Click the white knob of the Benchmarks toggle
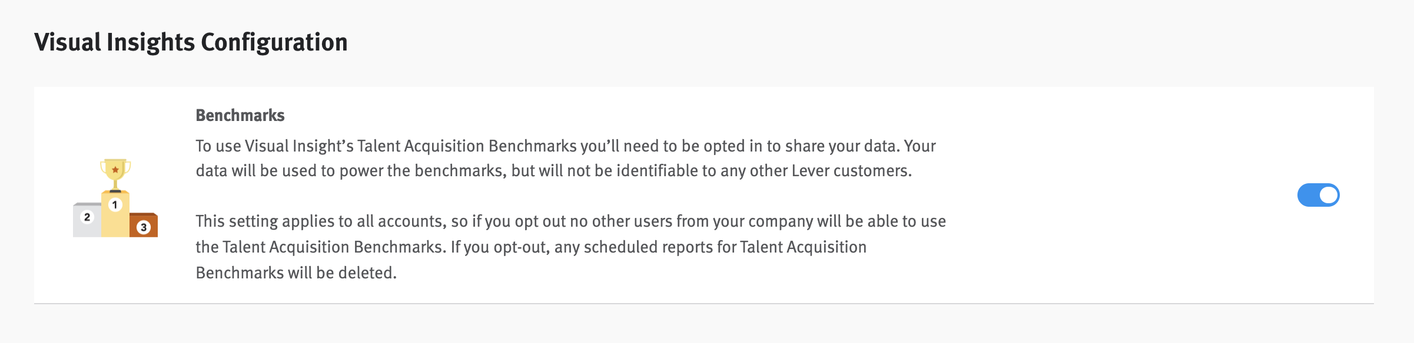Viewport: 1414px width, 343px height. [1329, 195]
